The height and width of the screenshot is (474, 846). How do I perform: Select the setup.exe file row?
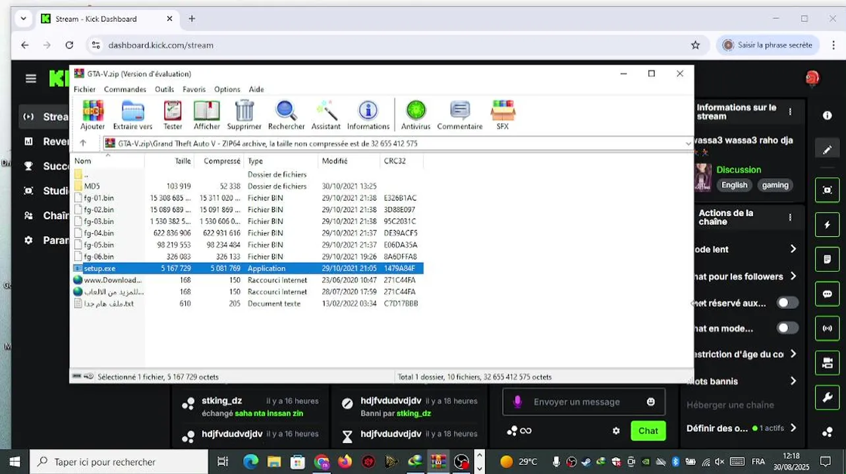coord(247,269)
